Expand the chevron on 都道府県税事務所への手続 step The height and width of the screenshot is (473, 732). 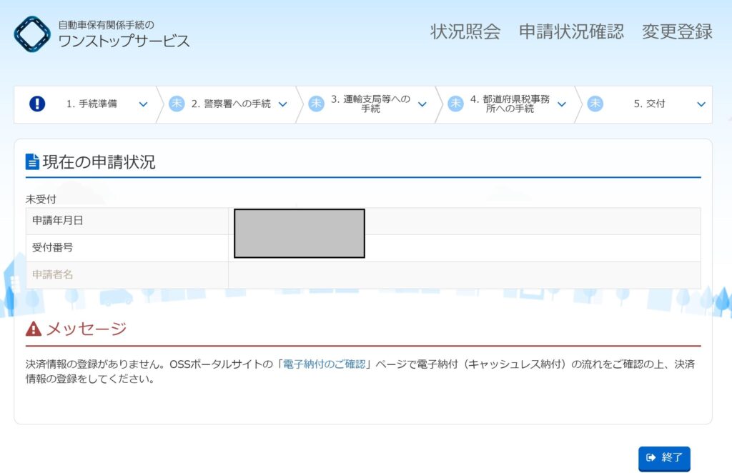click(x=561, y=104)
